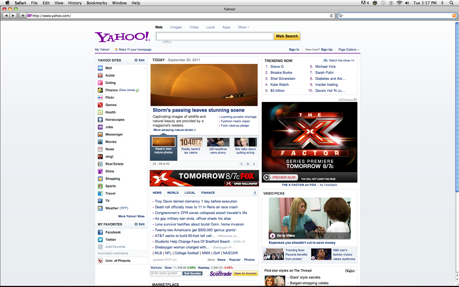Image resolution: width=459 pixels, height=287 pixels.
Task: Click the Real Estate icon
Action: tap(100, 164)
